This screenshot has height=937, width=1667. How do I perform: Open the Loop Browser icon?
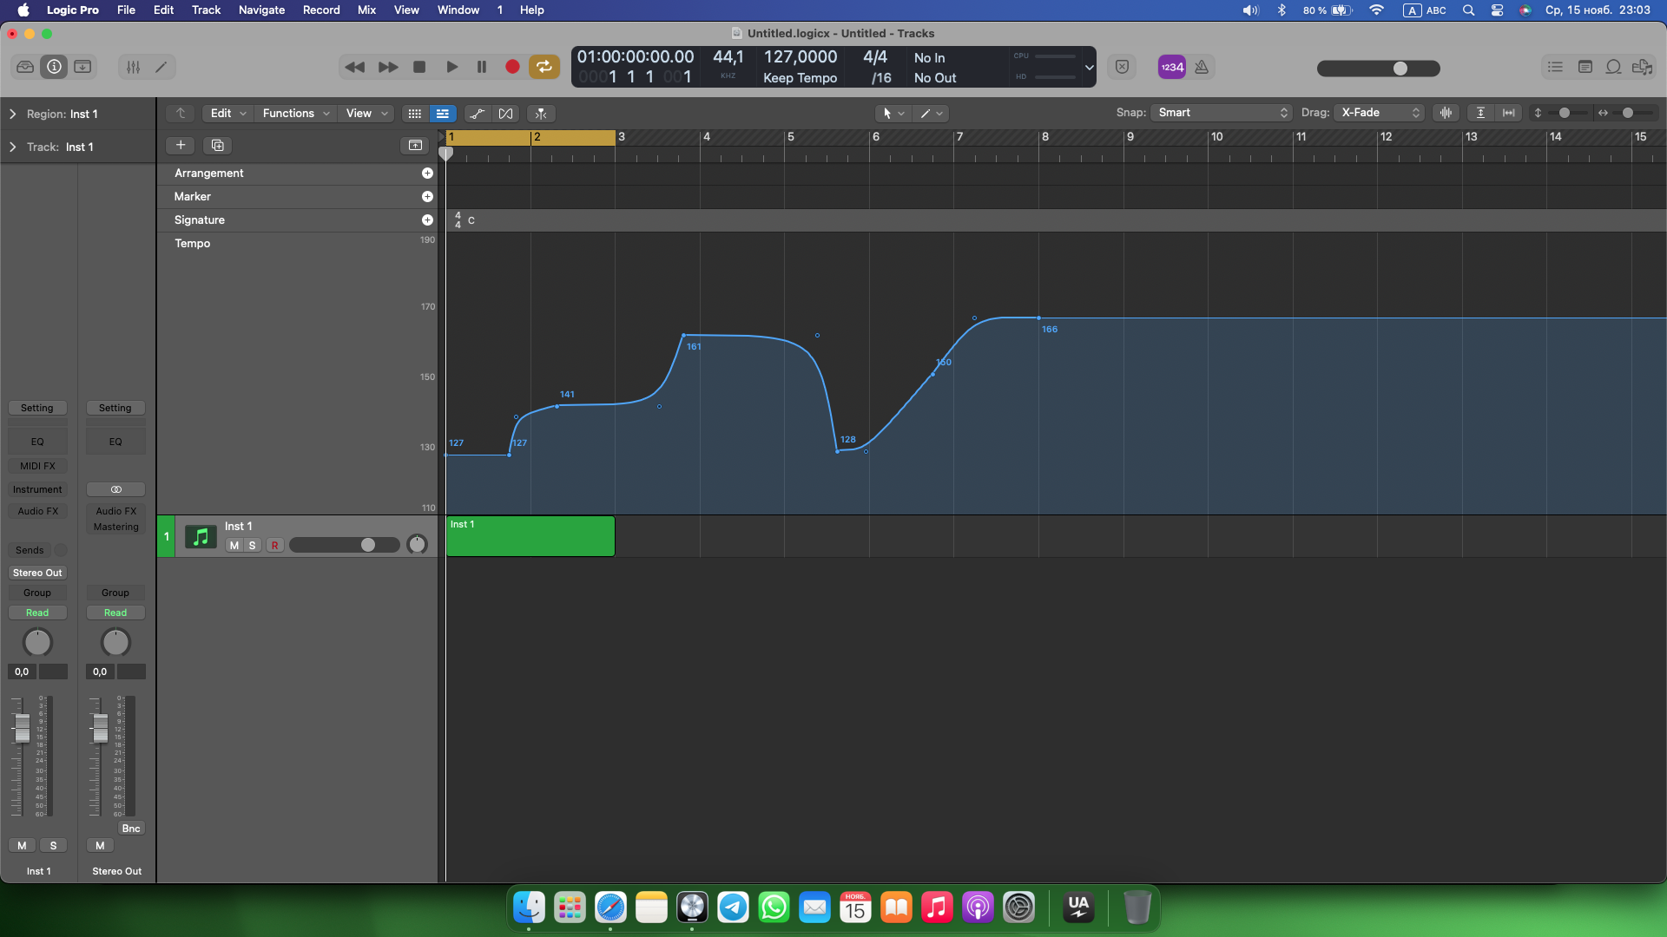pos(1613,67)
